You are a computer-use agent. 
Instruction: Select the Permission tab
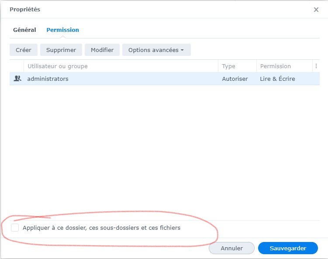click(x=62, y=30)
